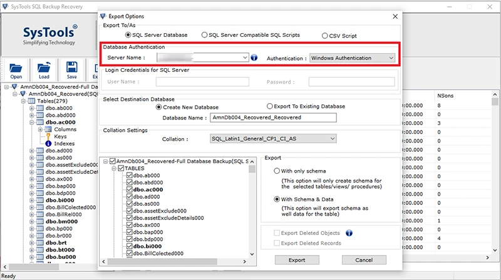Collapse the dbo.ac000 tree node
This screenshot has height=280, width=501.
(x=32, y=122)
